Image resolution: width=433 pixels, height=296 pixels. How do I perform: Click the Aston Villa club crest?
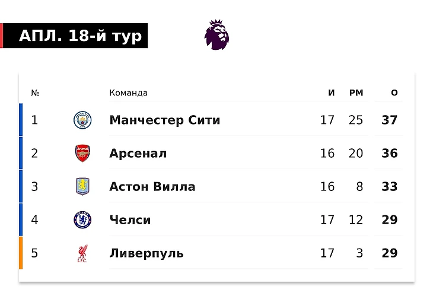point(82,186)
